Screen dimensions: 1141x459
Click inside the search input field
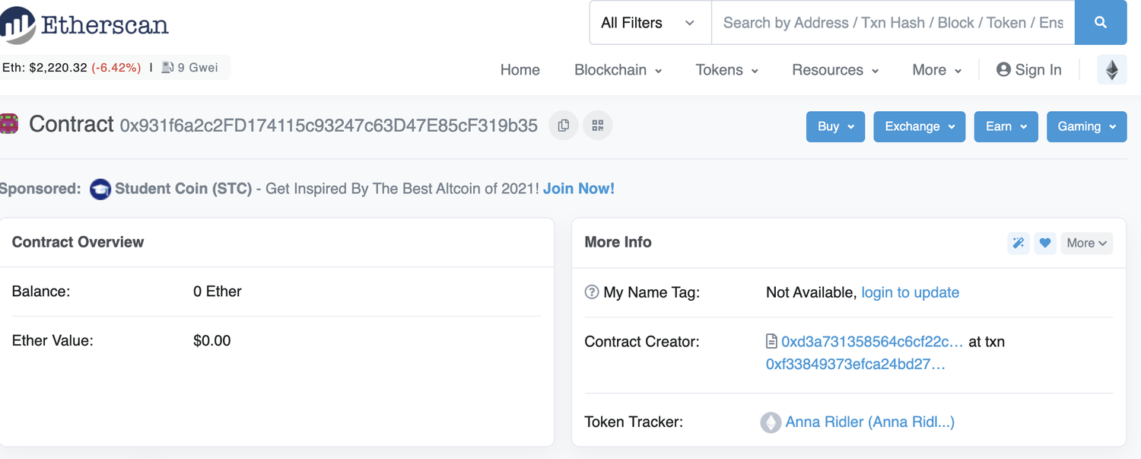pos(875,22)
